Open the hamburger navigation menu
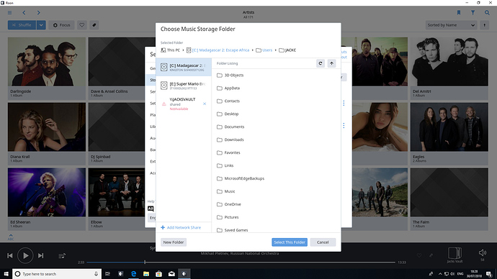This screenshot has height=279, width=497. pos(10,13)
